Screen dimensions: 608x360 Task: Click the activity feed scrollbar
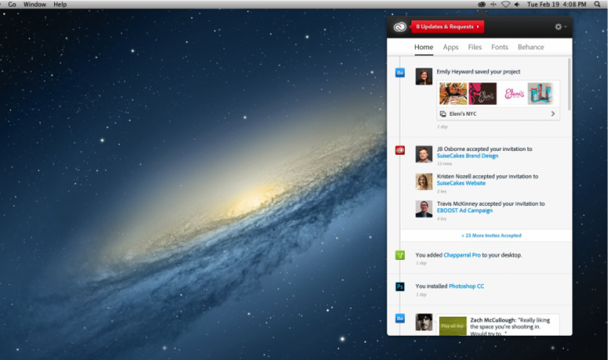click(569, 84)
